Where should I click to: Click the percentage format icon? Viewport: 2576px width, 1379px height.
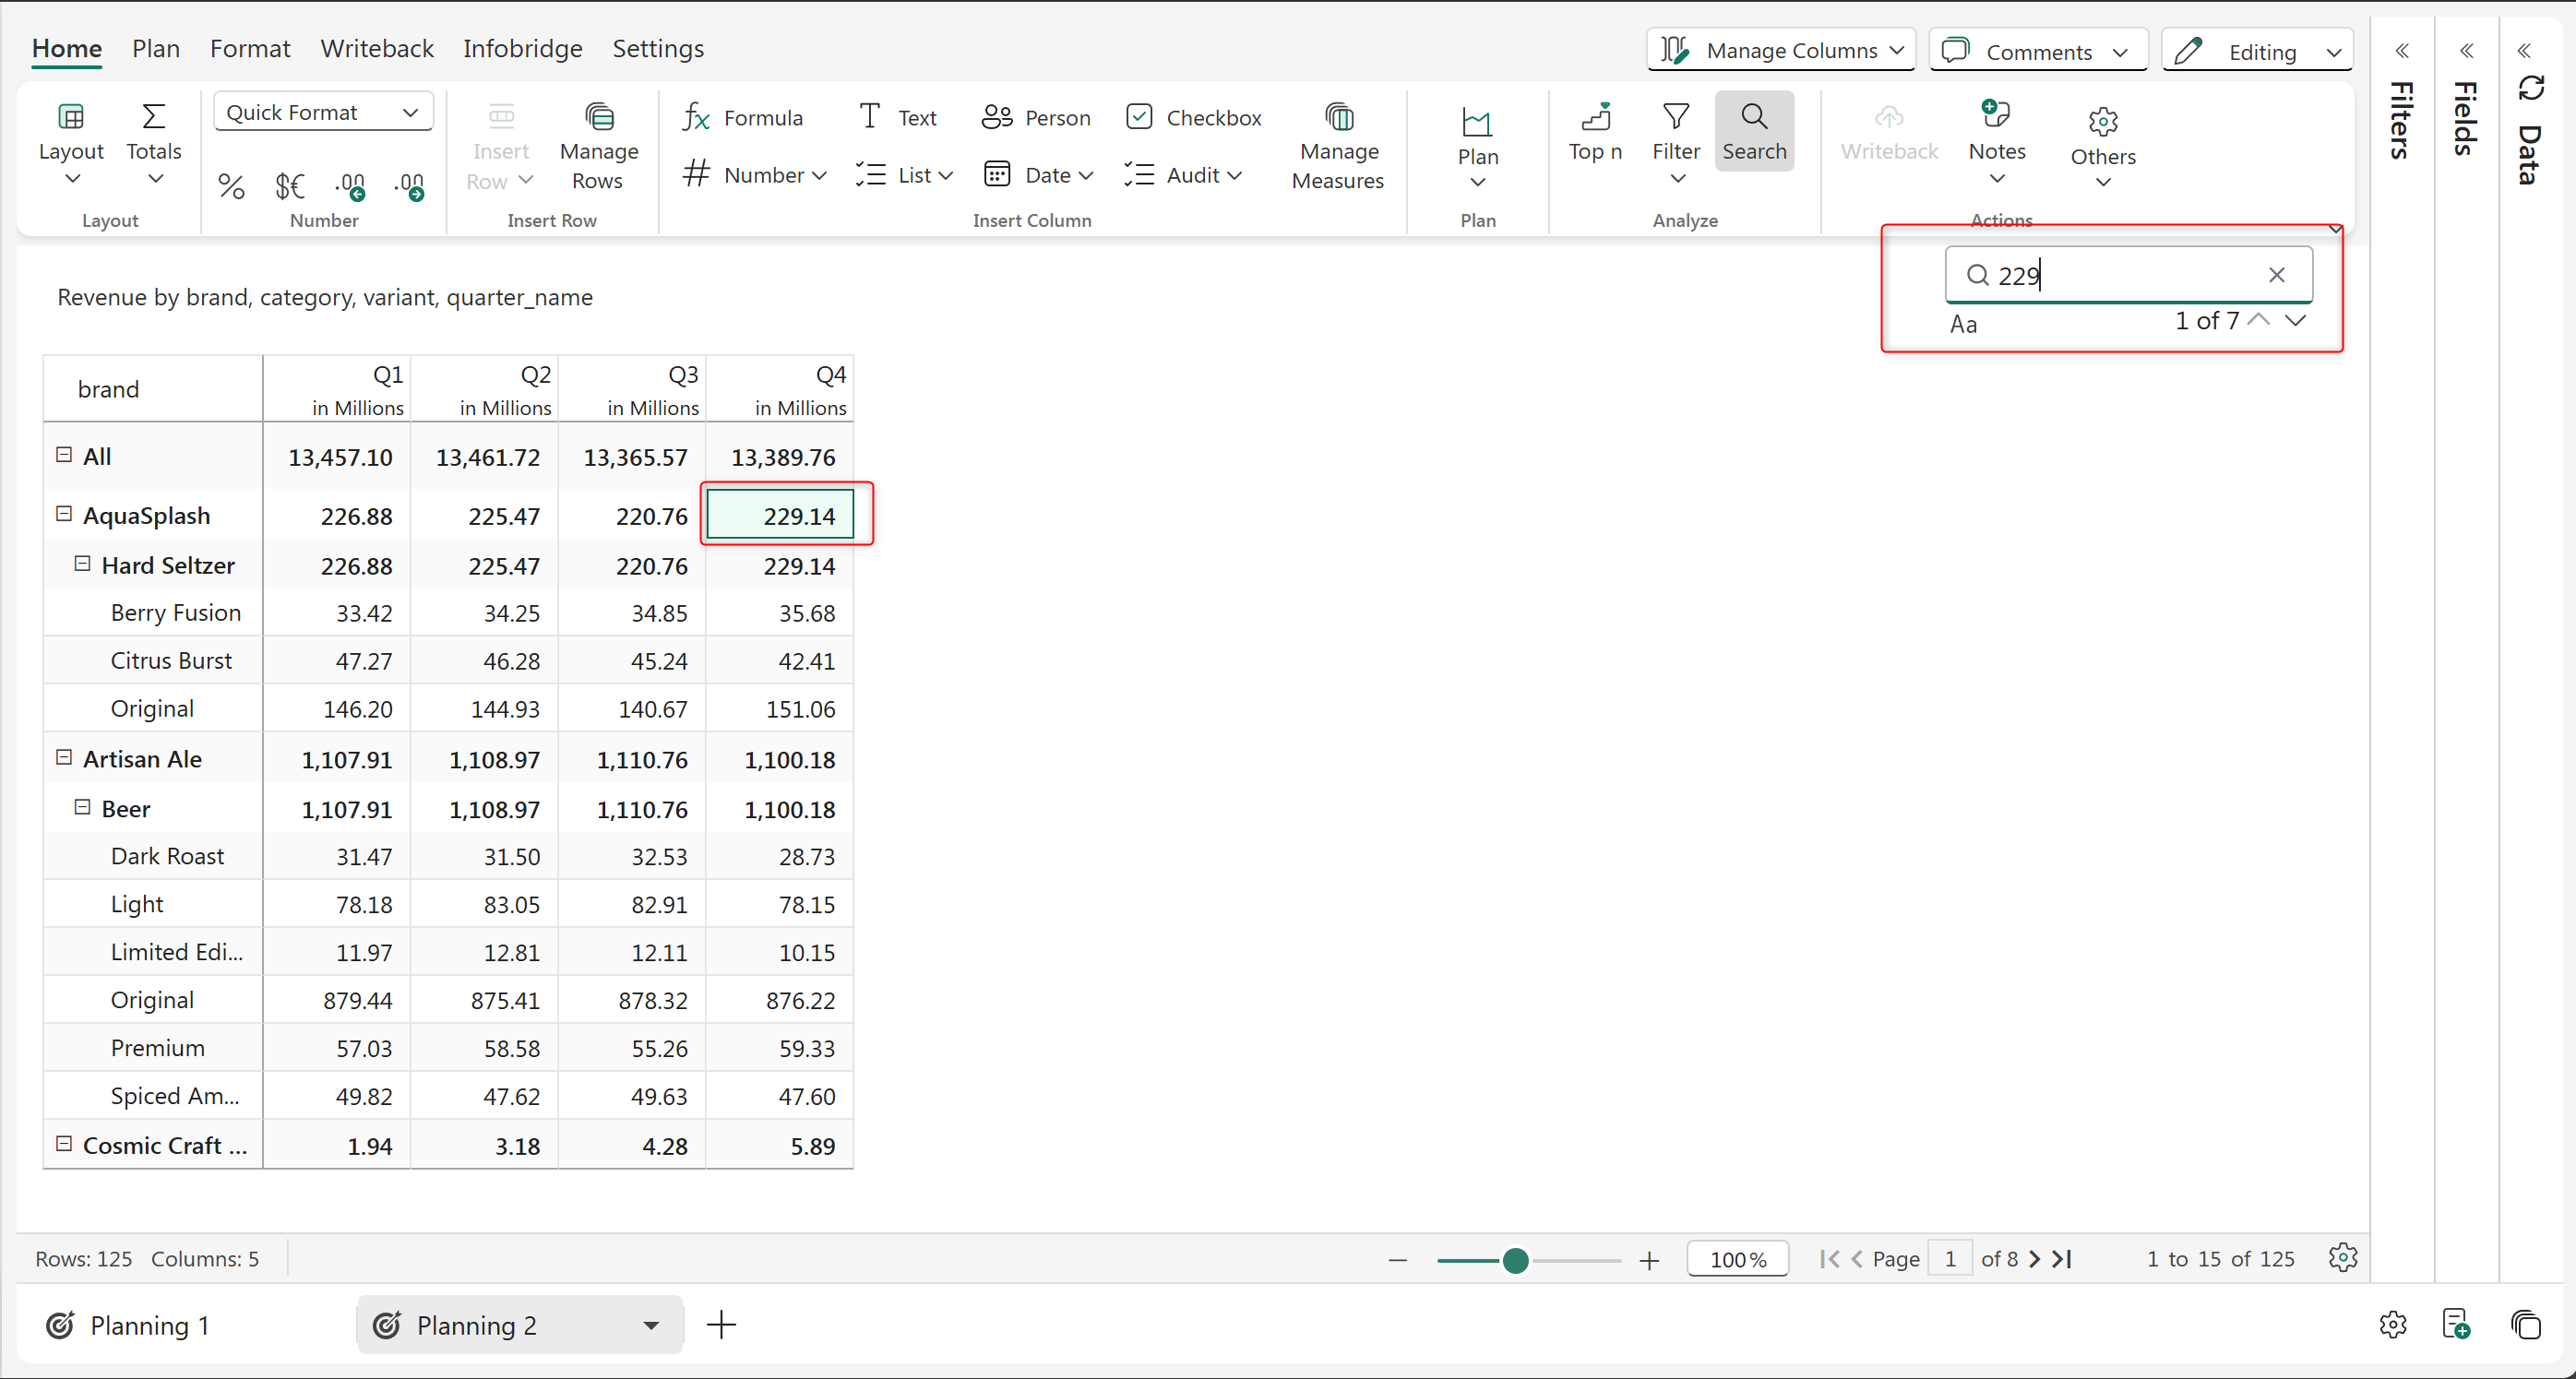(231, 186)
